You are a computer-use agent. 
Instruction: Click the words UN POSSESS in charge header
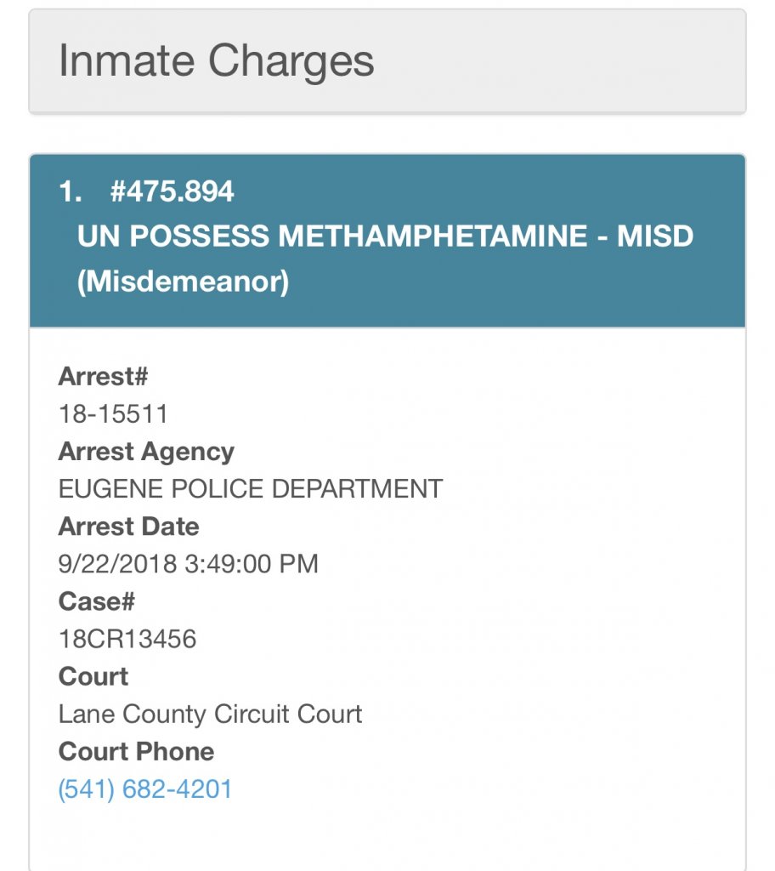174,236
